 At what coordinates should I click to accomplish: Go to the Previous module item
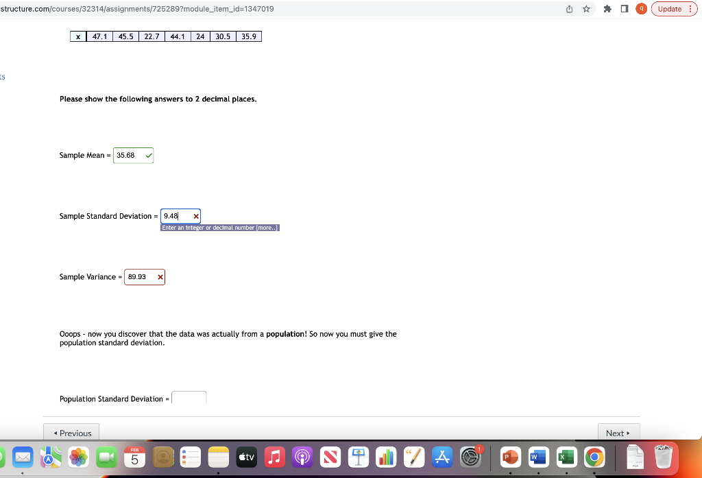(x=71, y=432)
